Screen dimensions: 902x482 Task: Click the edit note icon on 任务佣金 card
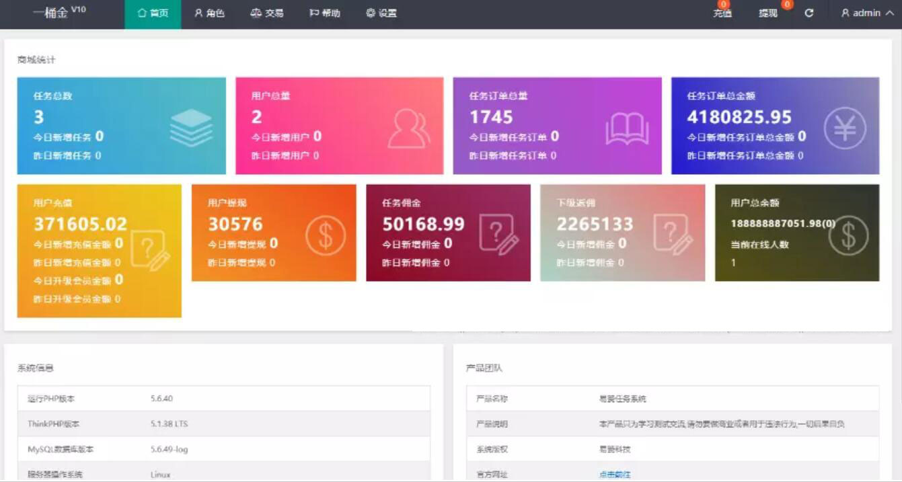(x=499, y=234)
